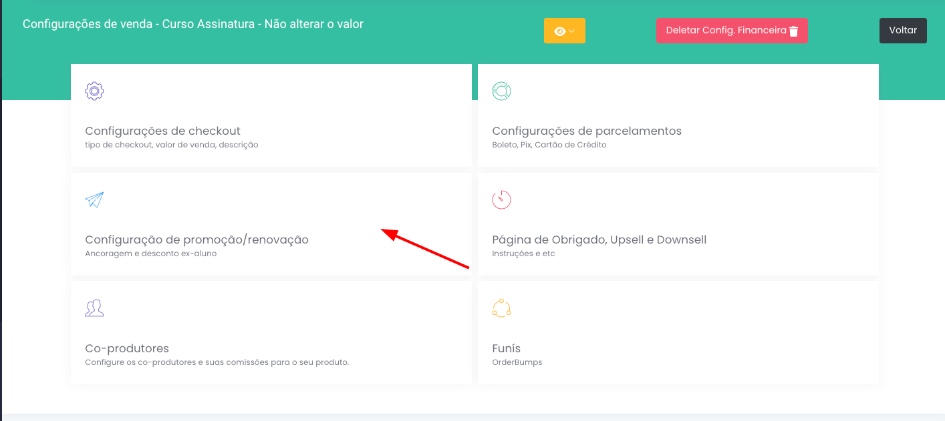The height and width of the screenshot is (421, 945).
Task: Open the Co-produtores section
Action: 127,348
